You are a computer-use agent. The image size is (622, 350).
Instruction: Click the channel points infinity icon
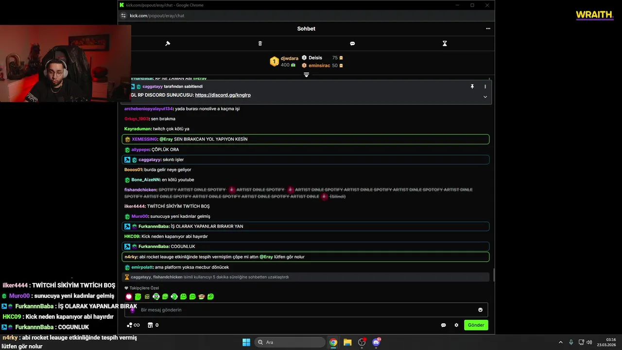click(x=133, y=325)
